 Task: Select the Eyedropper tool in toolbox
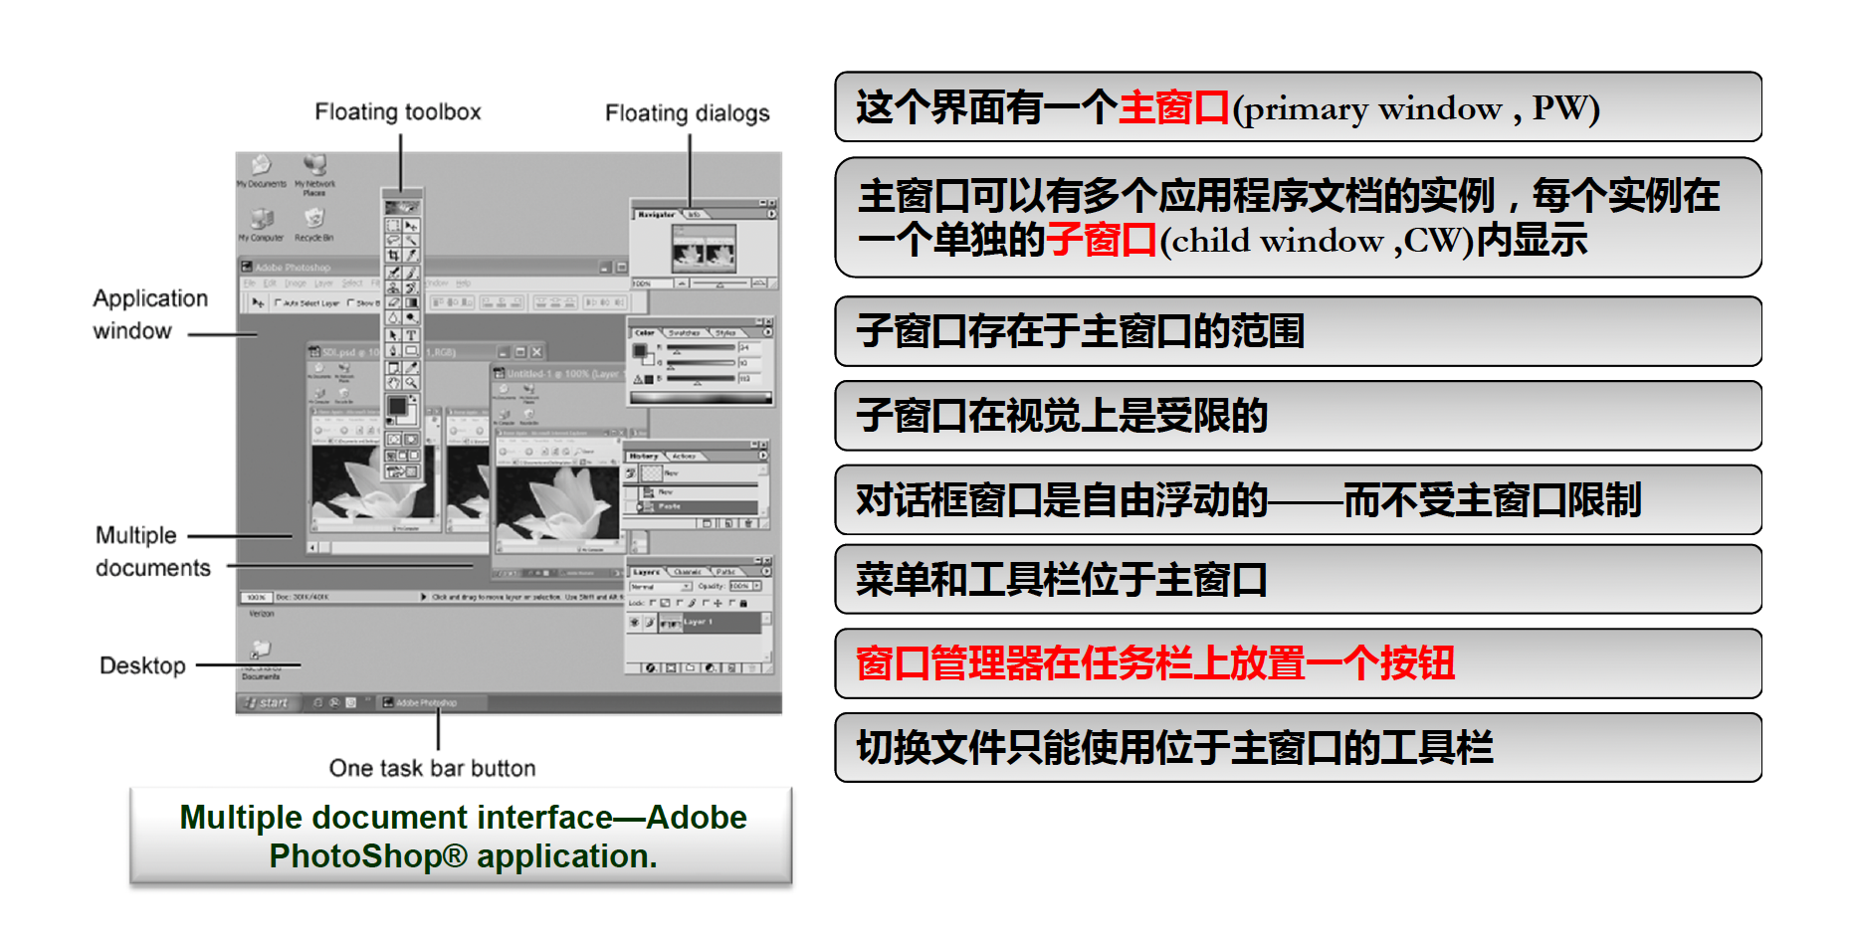pyautogui.click(x=411, y=366)
